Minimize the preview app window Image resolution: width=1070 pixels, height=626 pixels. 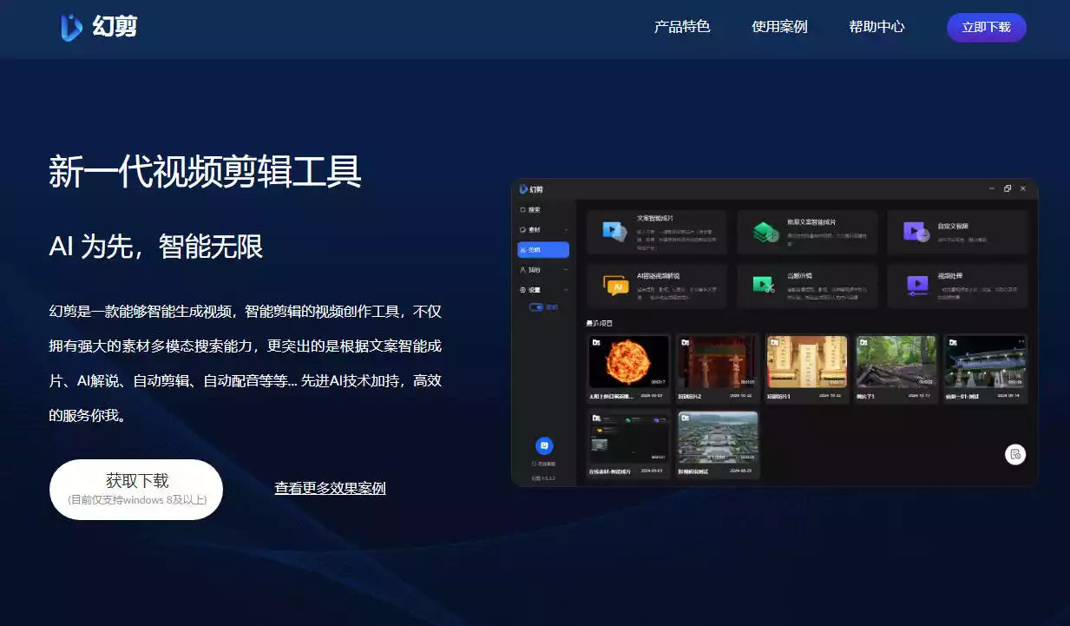(x=992, y=188)
